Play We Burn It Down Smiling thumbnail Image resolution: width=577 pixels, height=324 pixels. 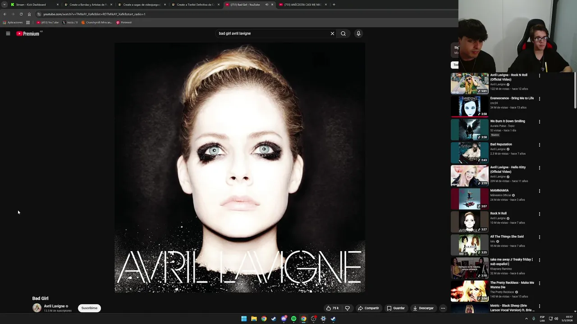coord(469,129)
